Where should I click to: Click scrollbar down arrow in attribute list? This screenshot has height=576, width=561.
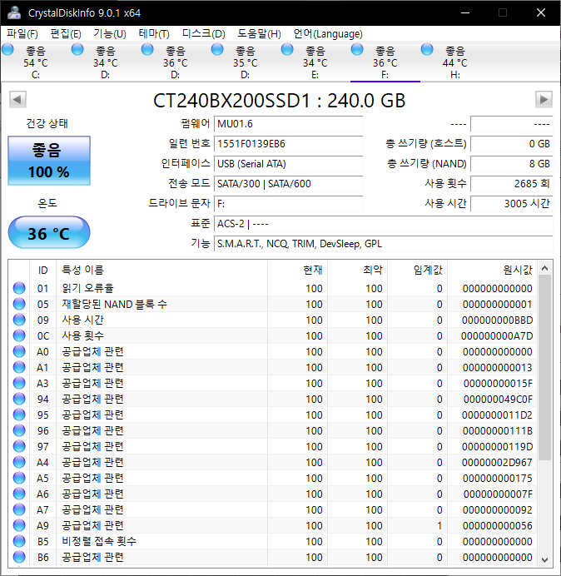click(x=545, y=560)
